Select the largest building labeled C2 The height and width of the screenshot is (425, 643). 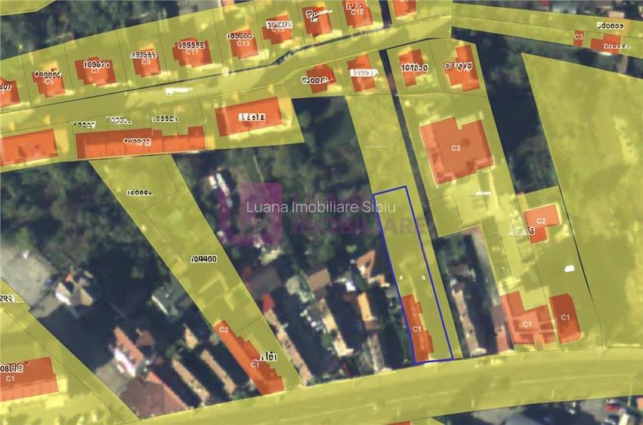point(456,150)
